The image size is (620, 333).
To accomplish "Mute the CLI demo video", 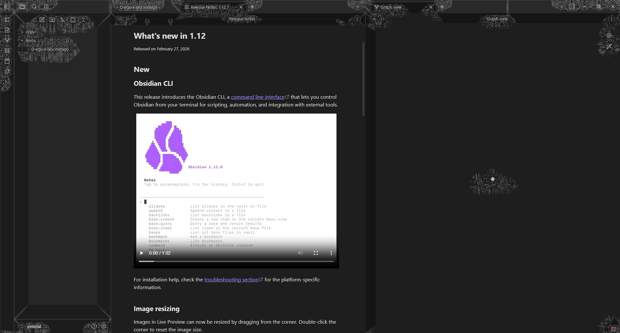I will [300, 253].
